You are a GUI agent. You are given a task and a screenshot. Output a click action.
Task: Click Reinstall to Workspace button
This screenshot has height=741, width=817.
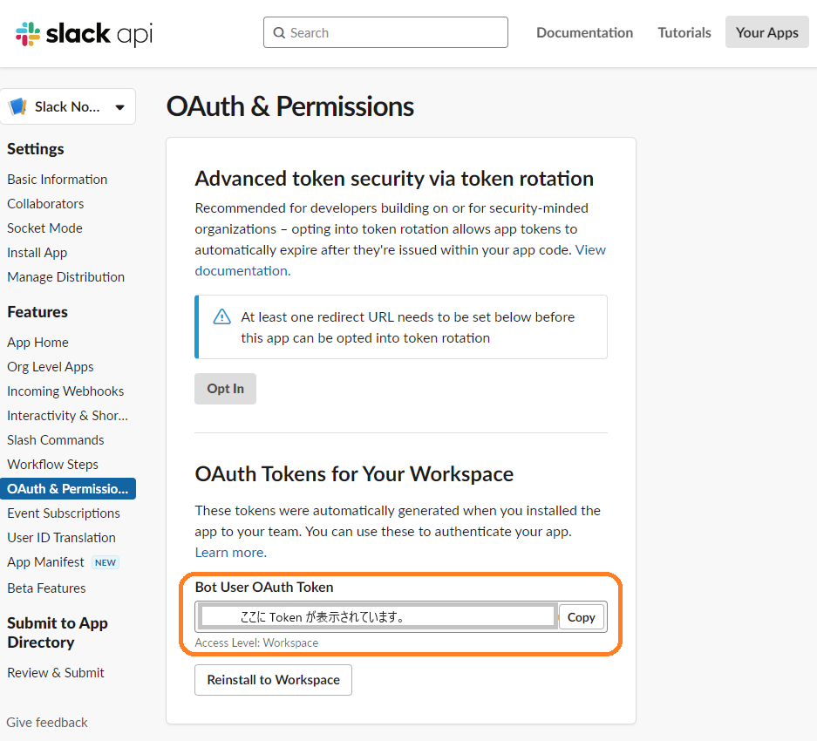tap(273, 680)
